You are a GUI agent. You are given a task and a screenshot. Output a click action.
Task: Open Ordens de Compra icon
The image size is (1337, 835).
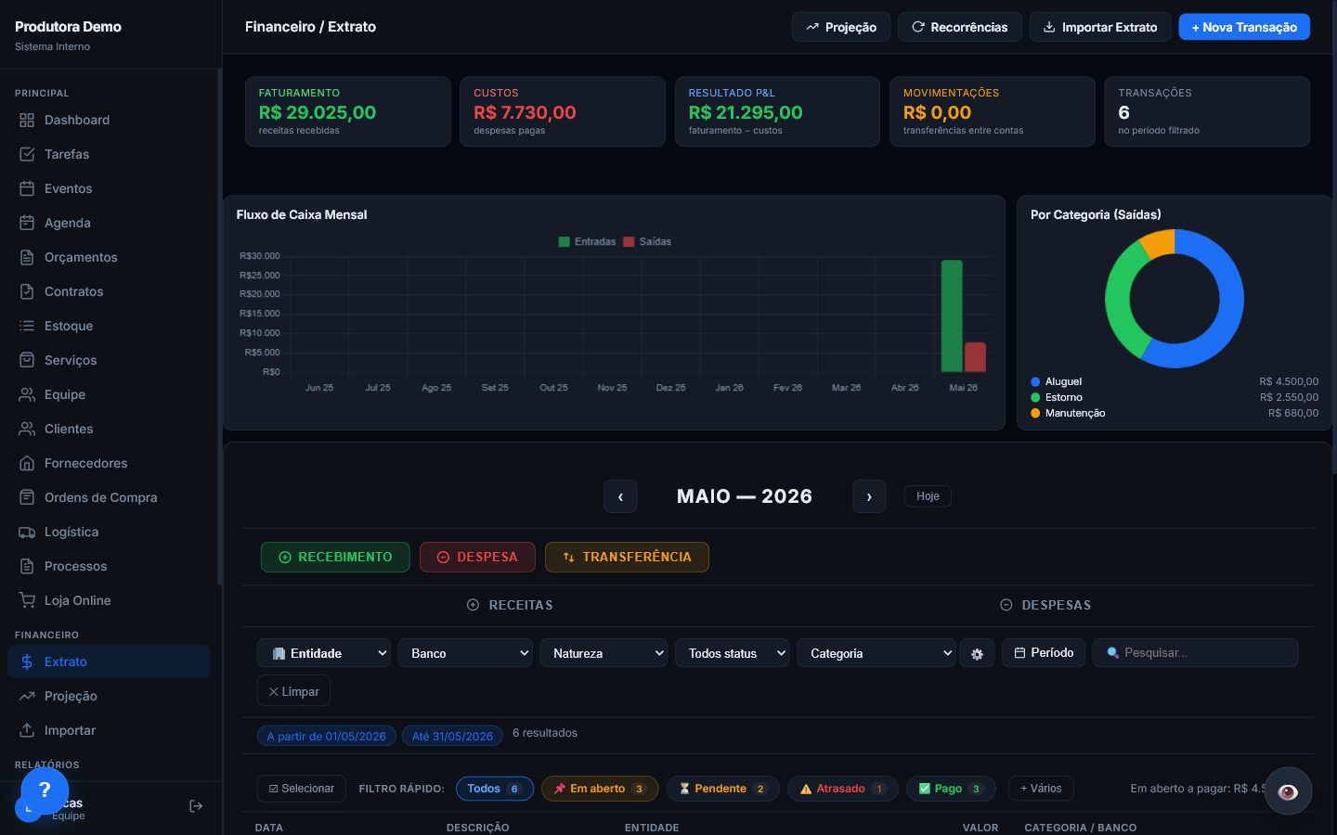(27, 497)
